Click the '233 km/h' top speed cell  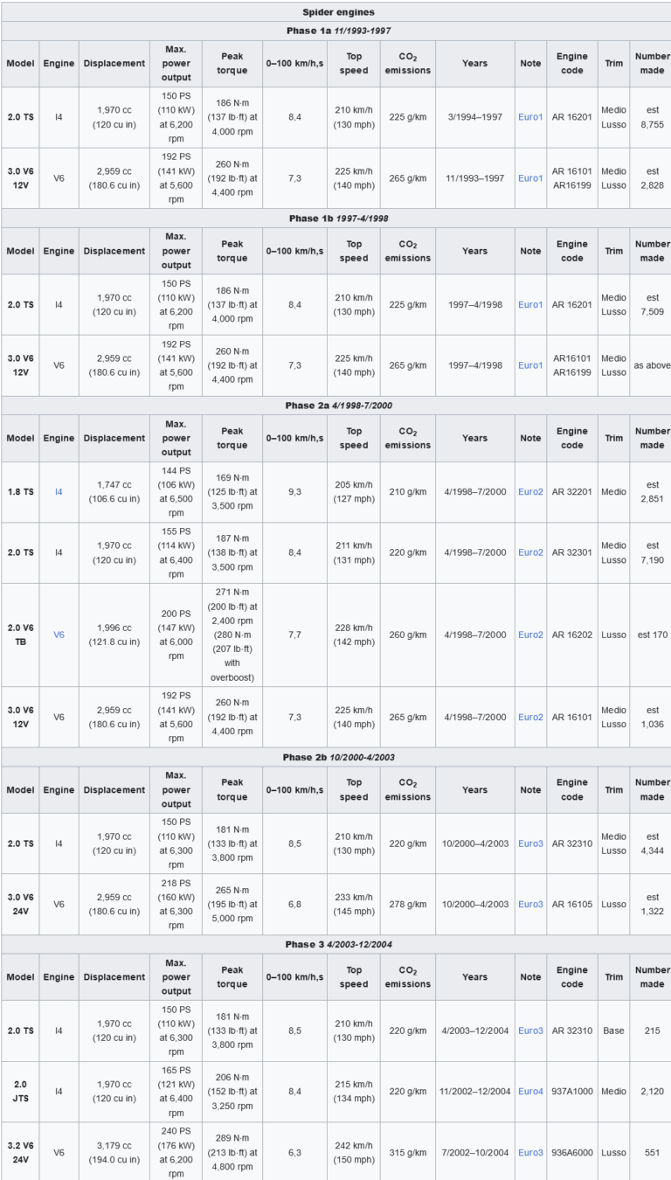[x=354, y=904]
